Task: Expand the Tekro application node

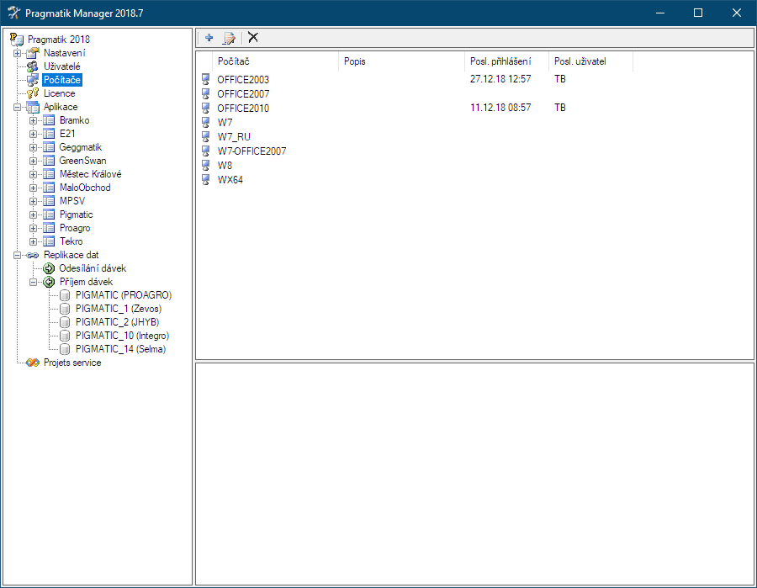Action: click(x=33, y=241)
